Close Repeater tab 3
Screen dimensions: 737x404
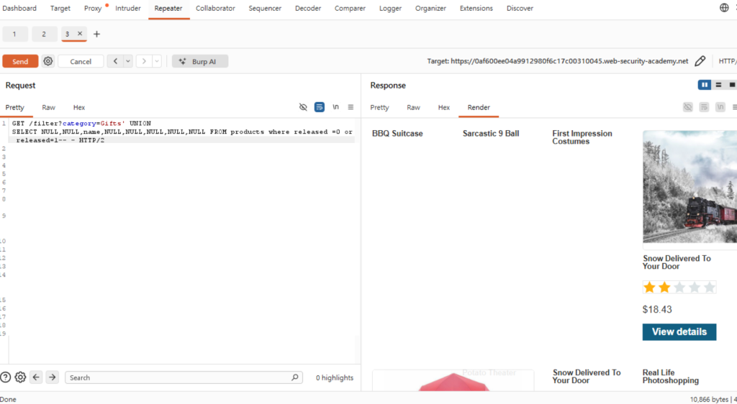[x=80, y=33]
